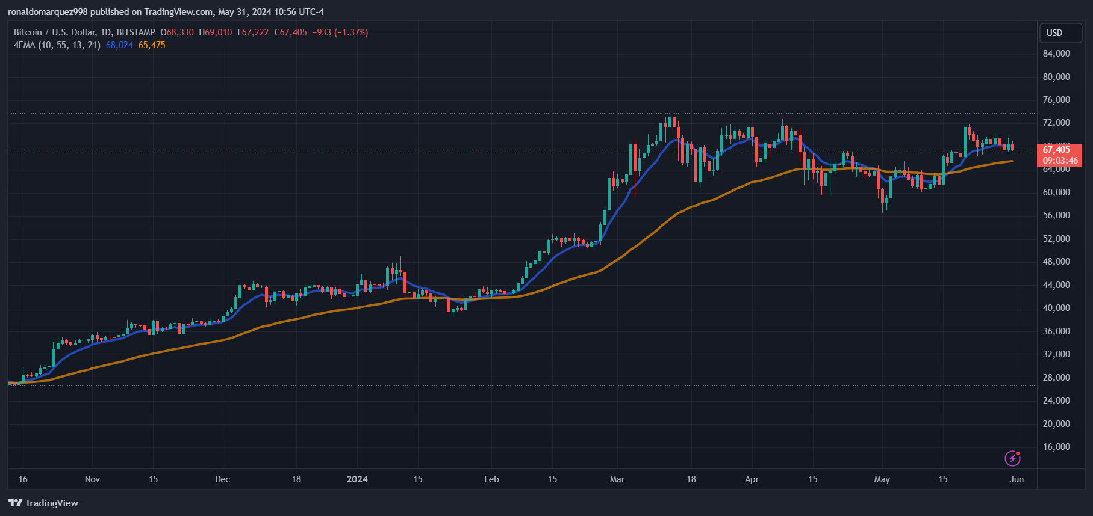The width and height of the screenshot is (1093, 516).
Task: Click the change value −933 (−1.37%)
Action: click(340, 32)
